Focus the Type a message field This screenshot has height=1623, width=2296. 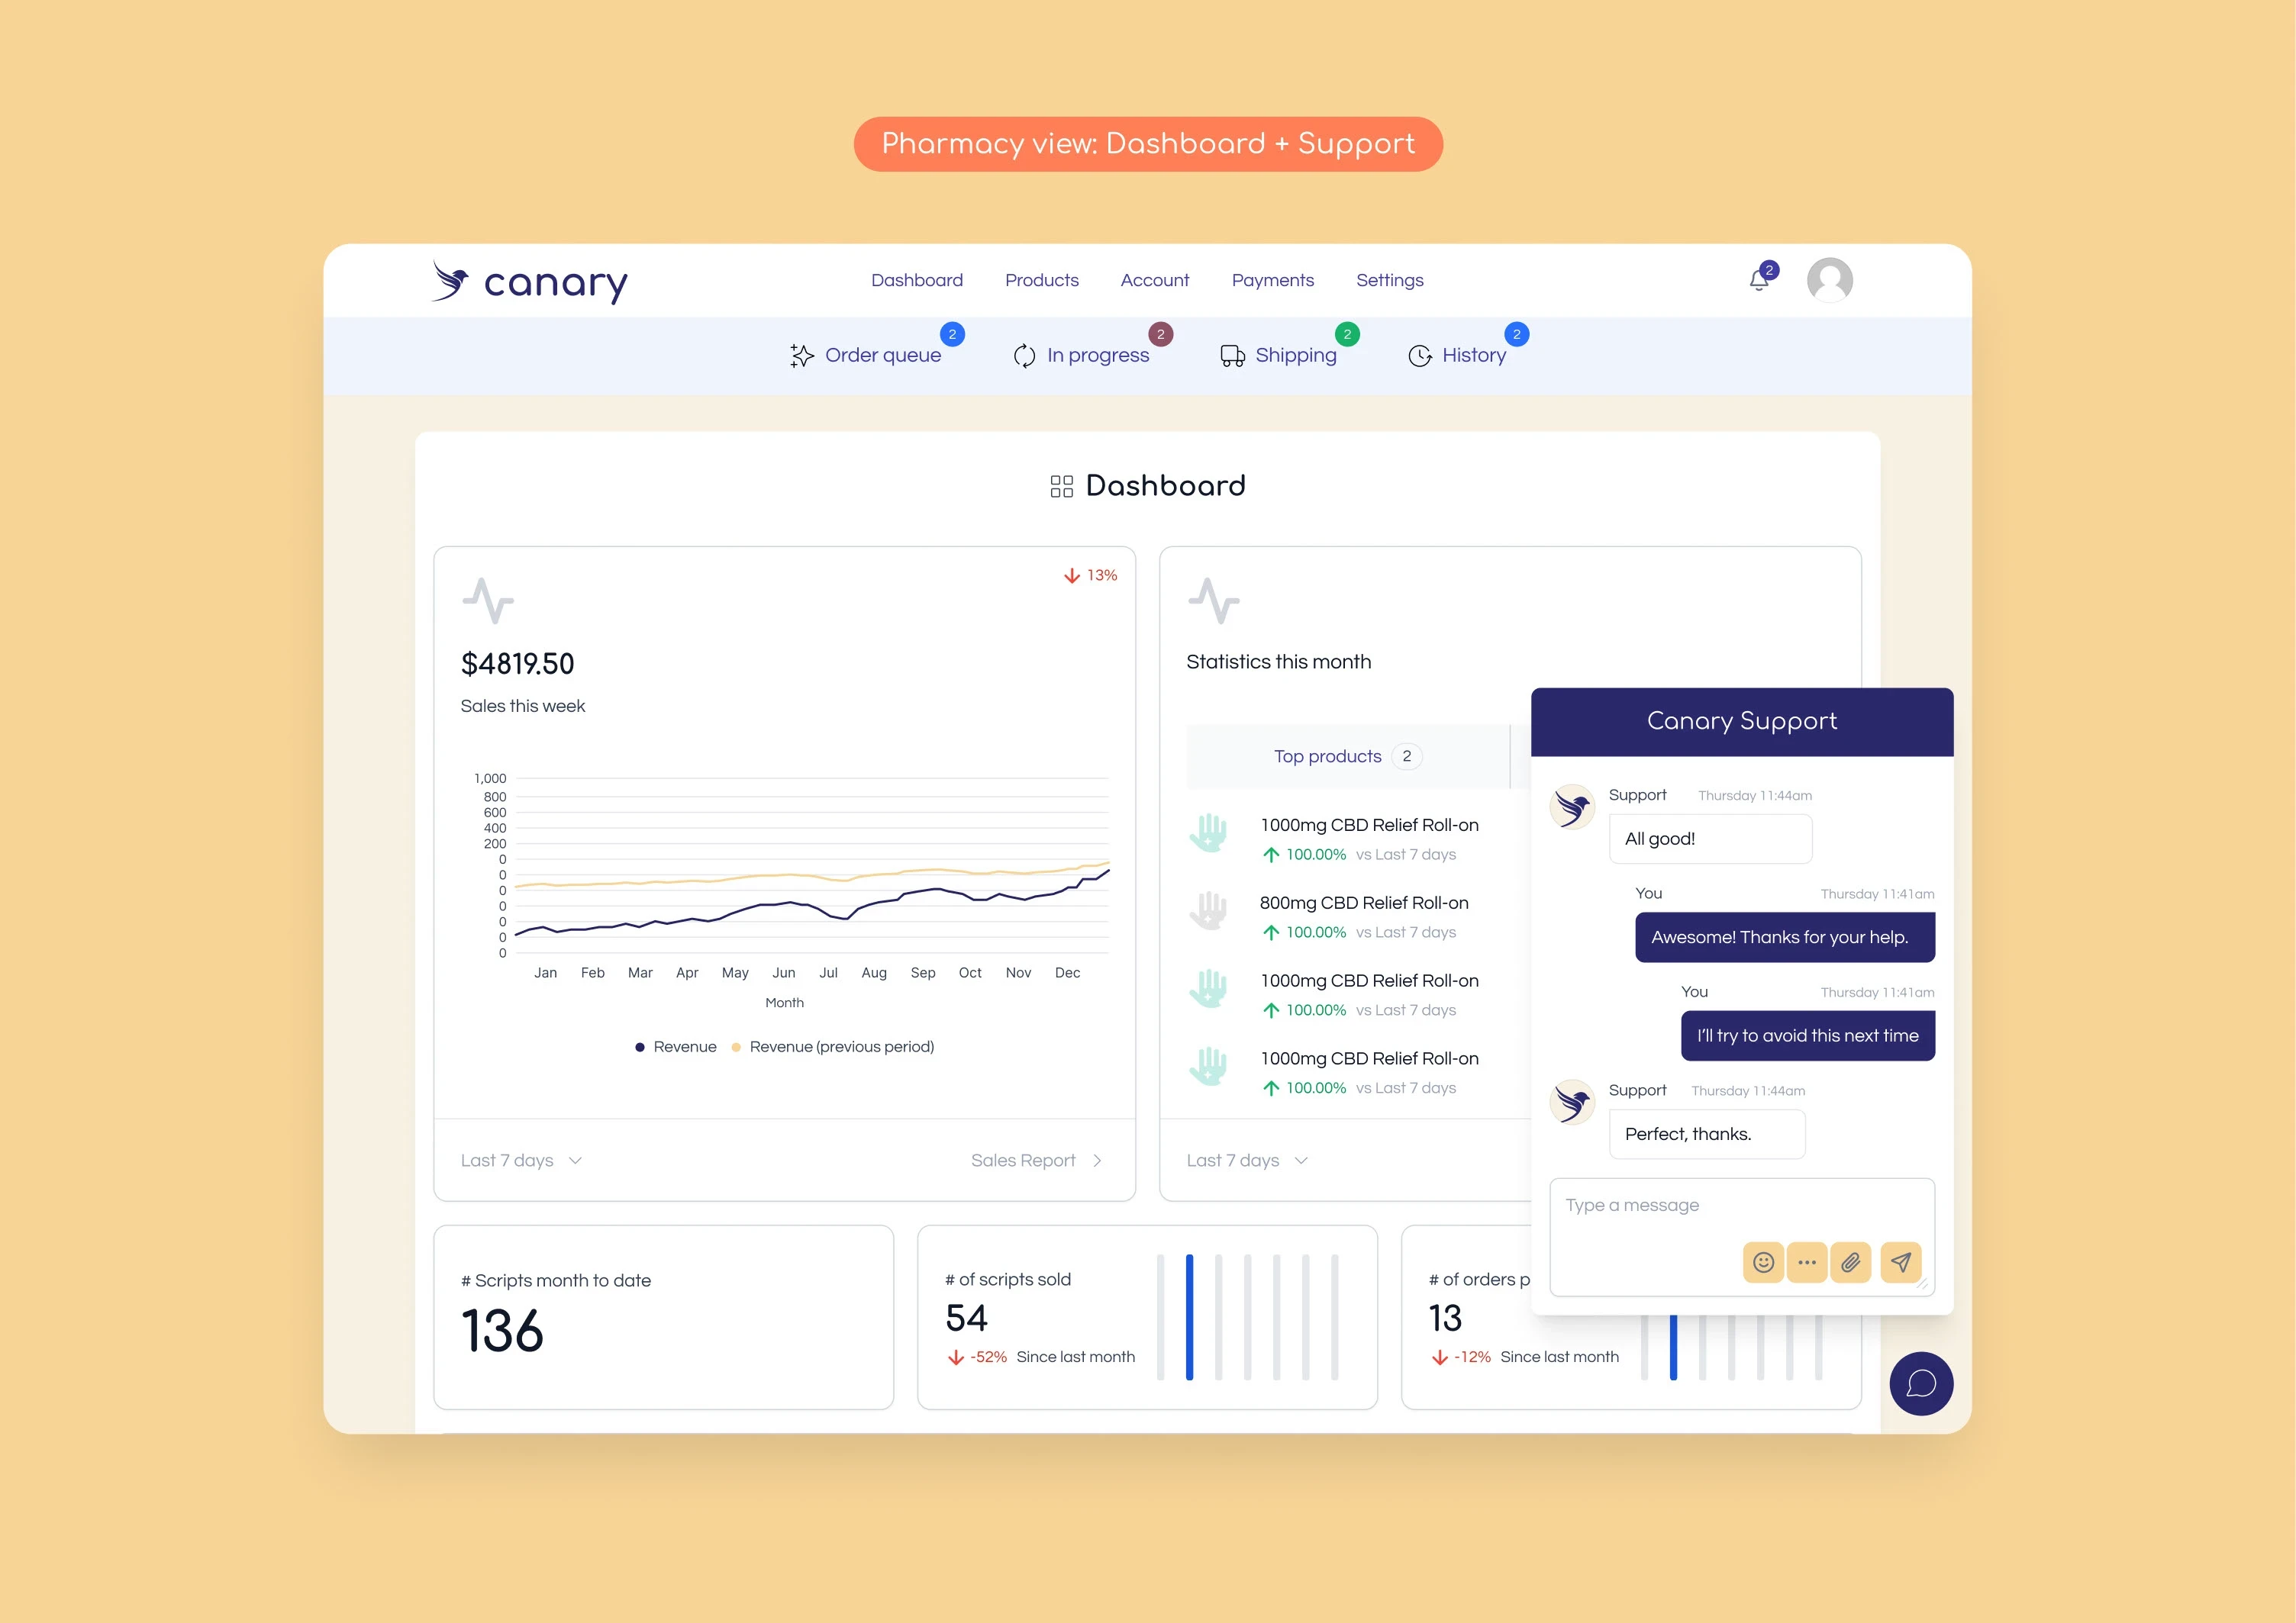pyautogui.click(x=1740, y=1206)
